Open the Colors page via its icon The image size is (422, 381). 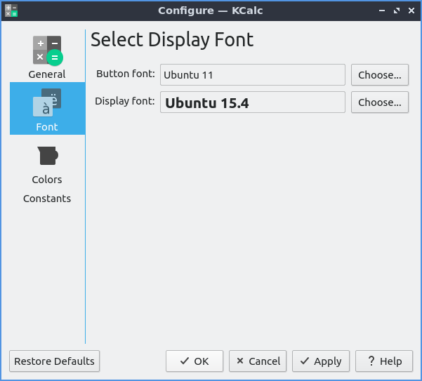pyautogui.click(x=47, y=156)
